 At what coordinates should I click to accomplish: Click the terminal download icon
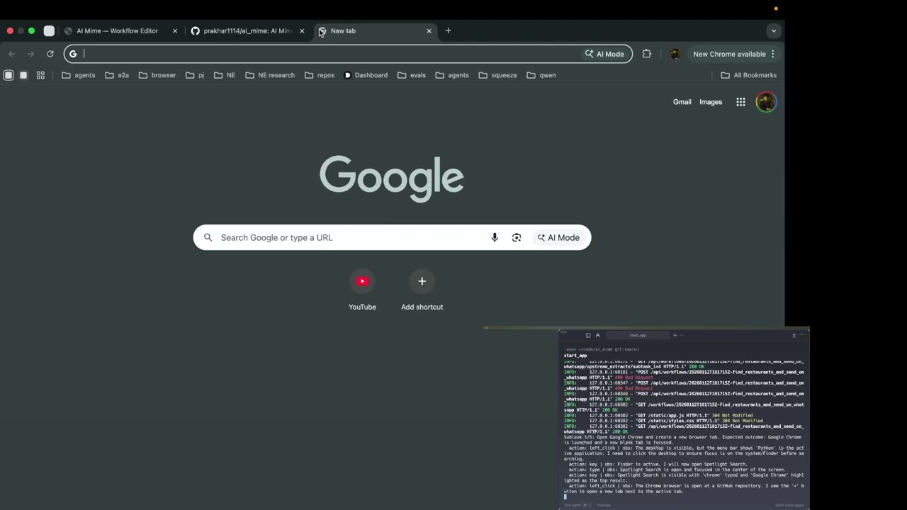click(794, 335)
